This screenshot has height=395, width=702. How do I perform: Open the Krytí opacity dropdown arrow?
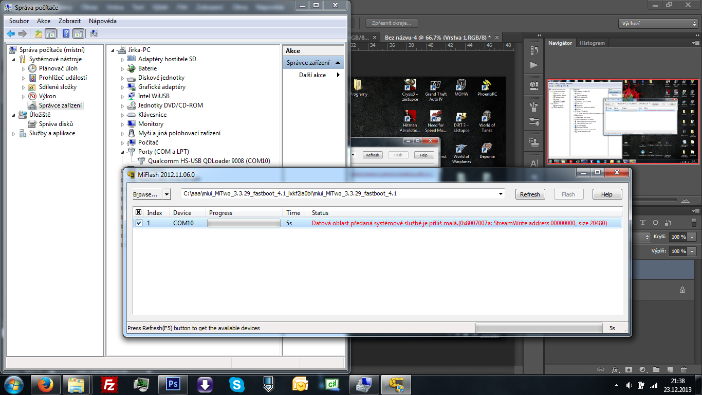coord(692,237)
